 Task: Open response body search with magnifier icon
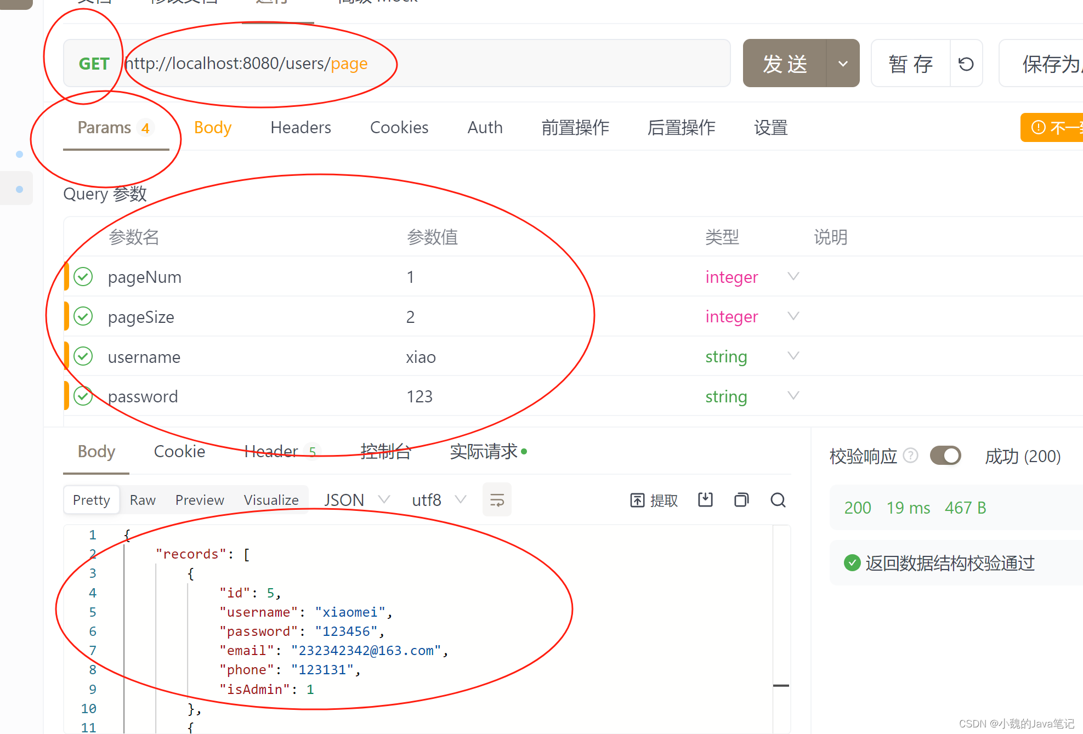coord(778,499)
